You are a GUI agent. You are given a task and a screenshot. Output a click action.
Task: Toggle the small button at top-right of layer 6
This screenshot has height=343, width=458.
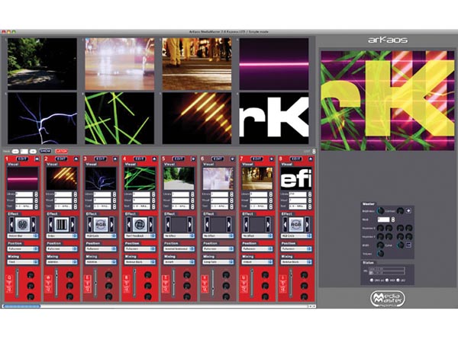(x=233, y=159)
